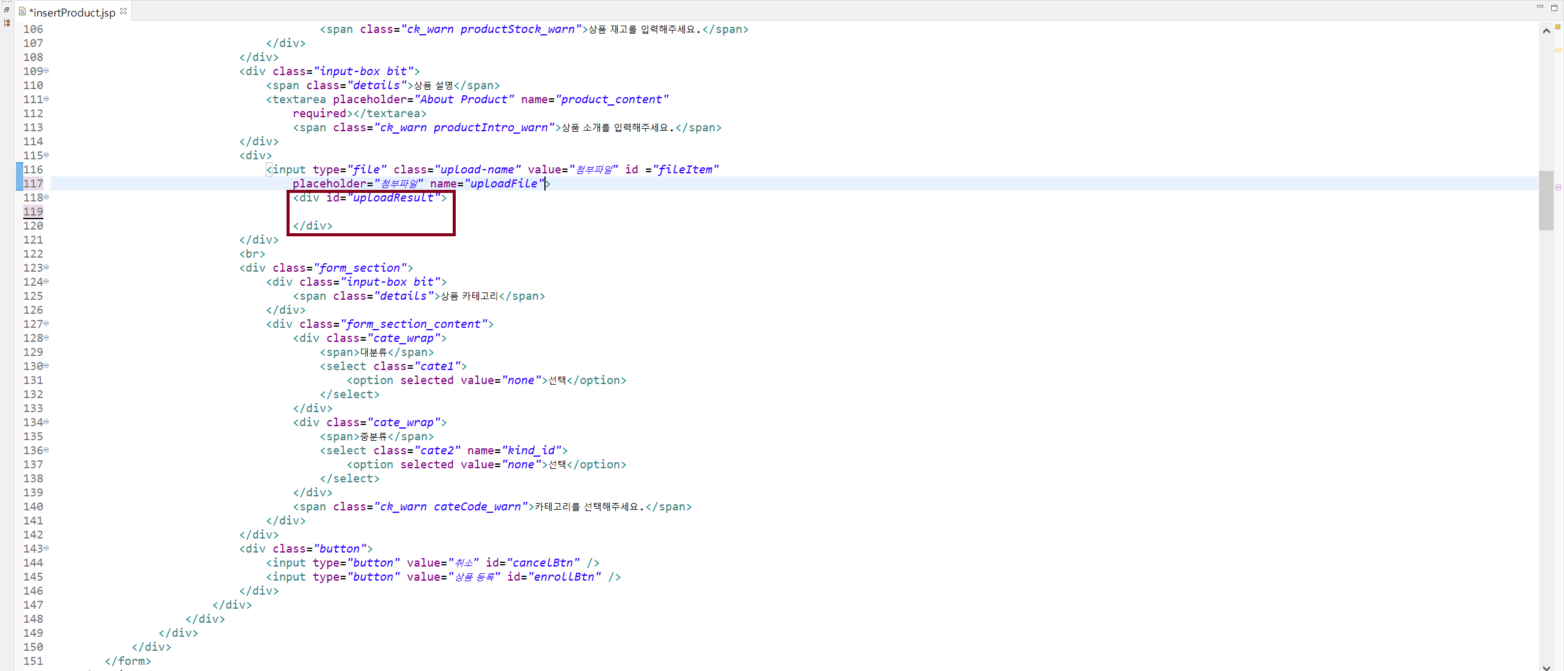Minimize the editor area
This screenshot has height=671, width=1564.
coord(1540,7)
